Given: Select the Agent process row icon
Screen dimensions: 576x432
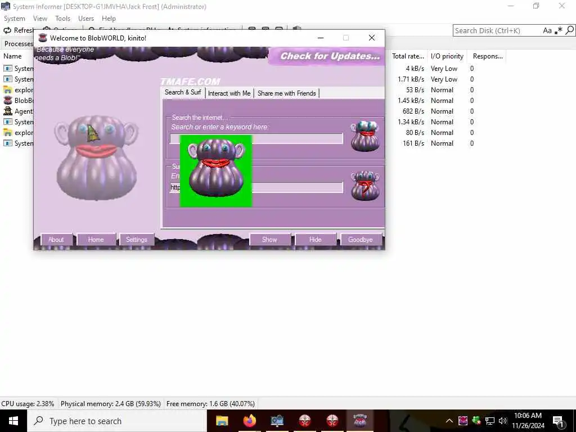Looking at the screenshot, I should pos(8,111).
